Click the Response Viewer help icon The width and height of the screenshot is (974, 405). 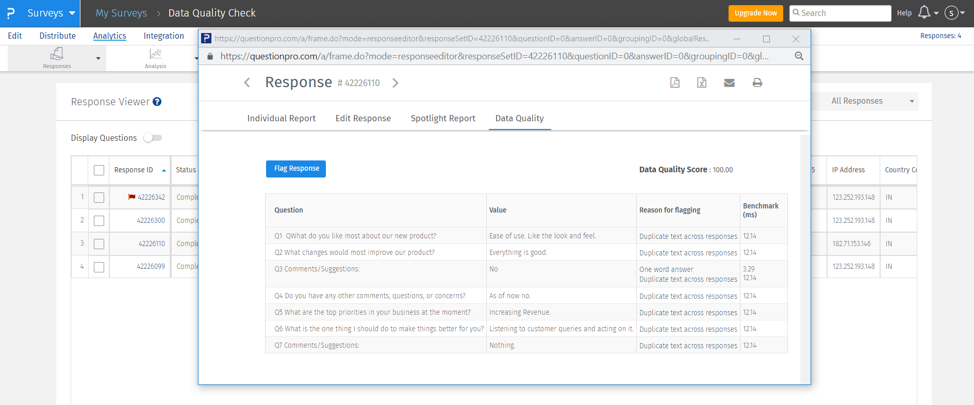pyautogui.click(x=157, y=102)
